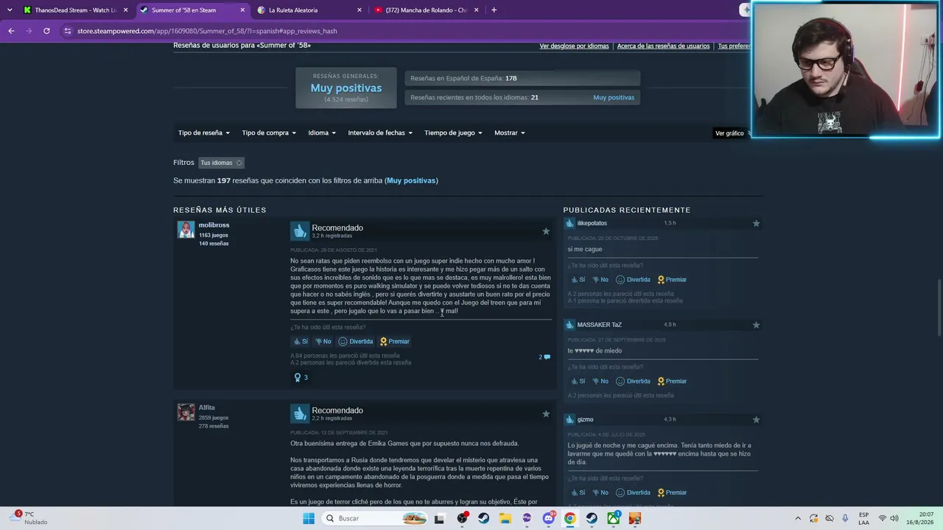Expand the 'Tiempo de juego' dropdown
Screen dimensions: 943x530
pos(453,133)
